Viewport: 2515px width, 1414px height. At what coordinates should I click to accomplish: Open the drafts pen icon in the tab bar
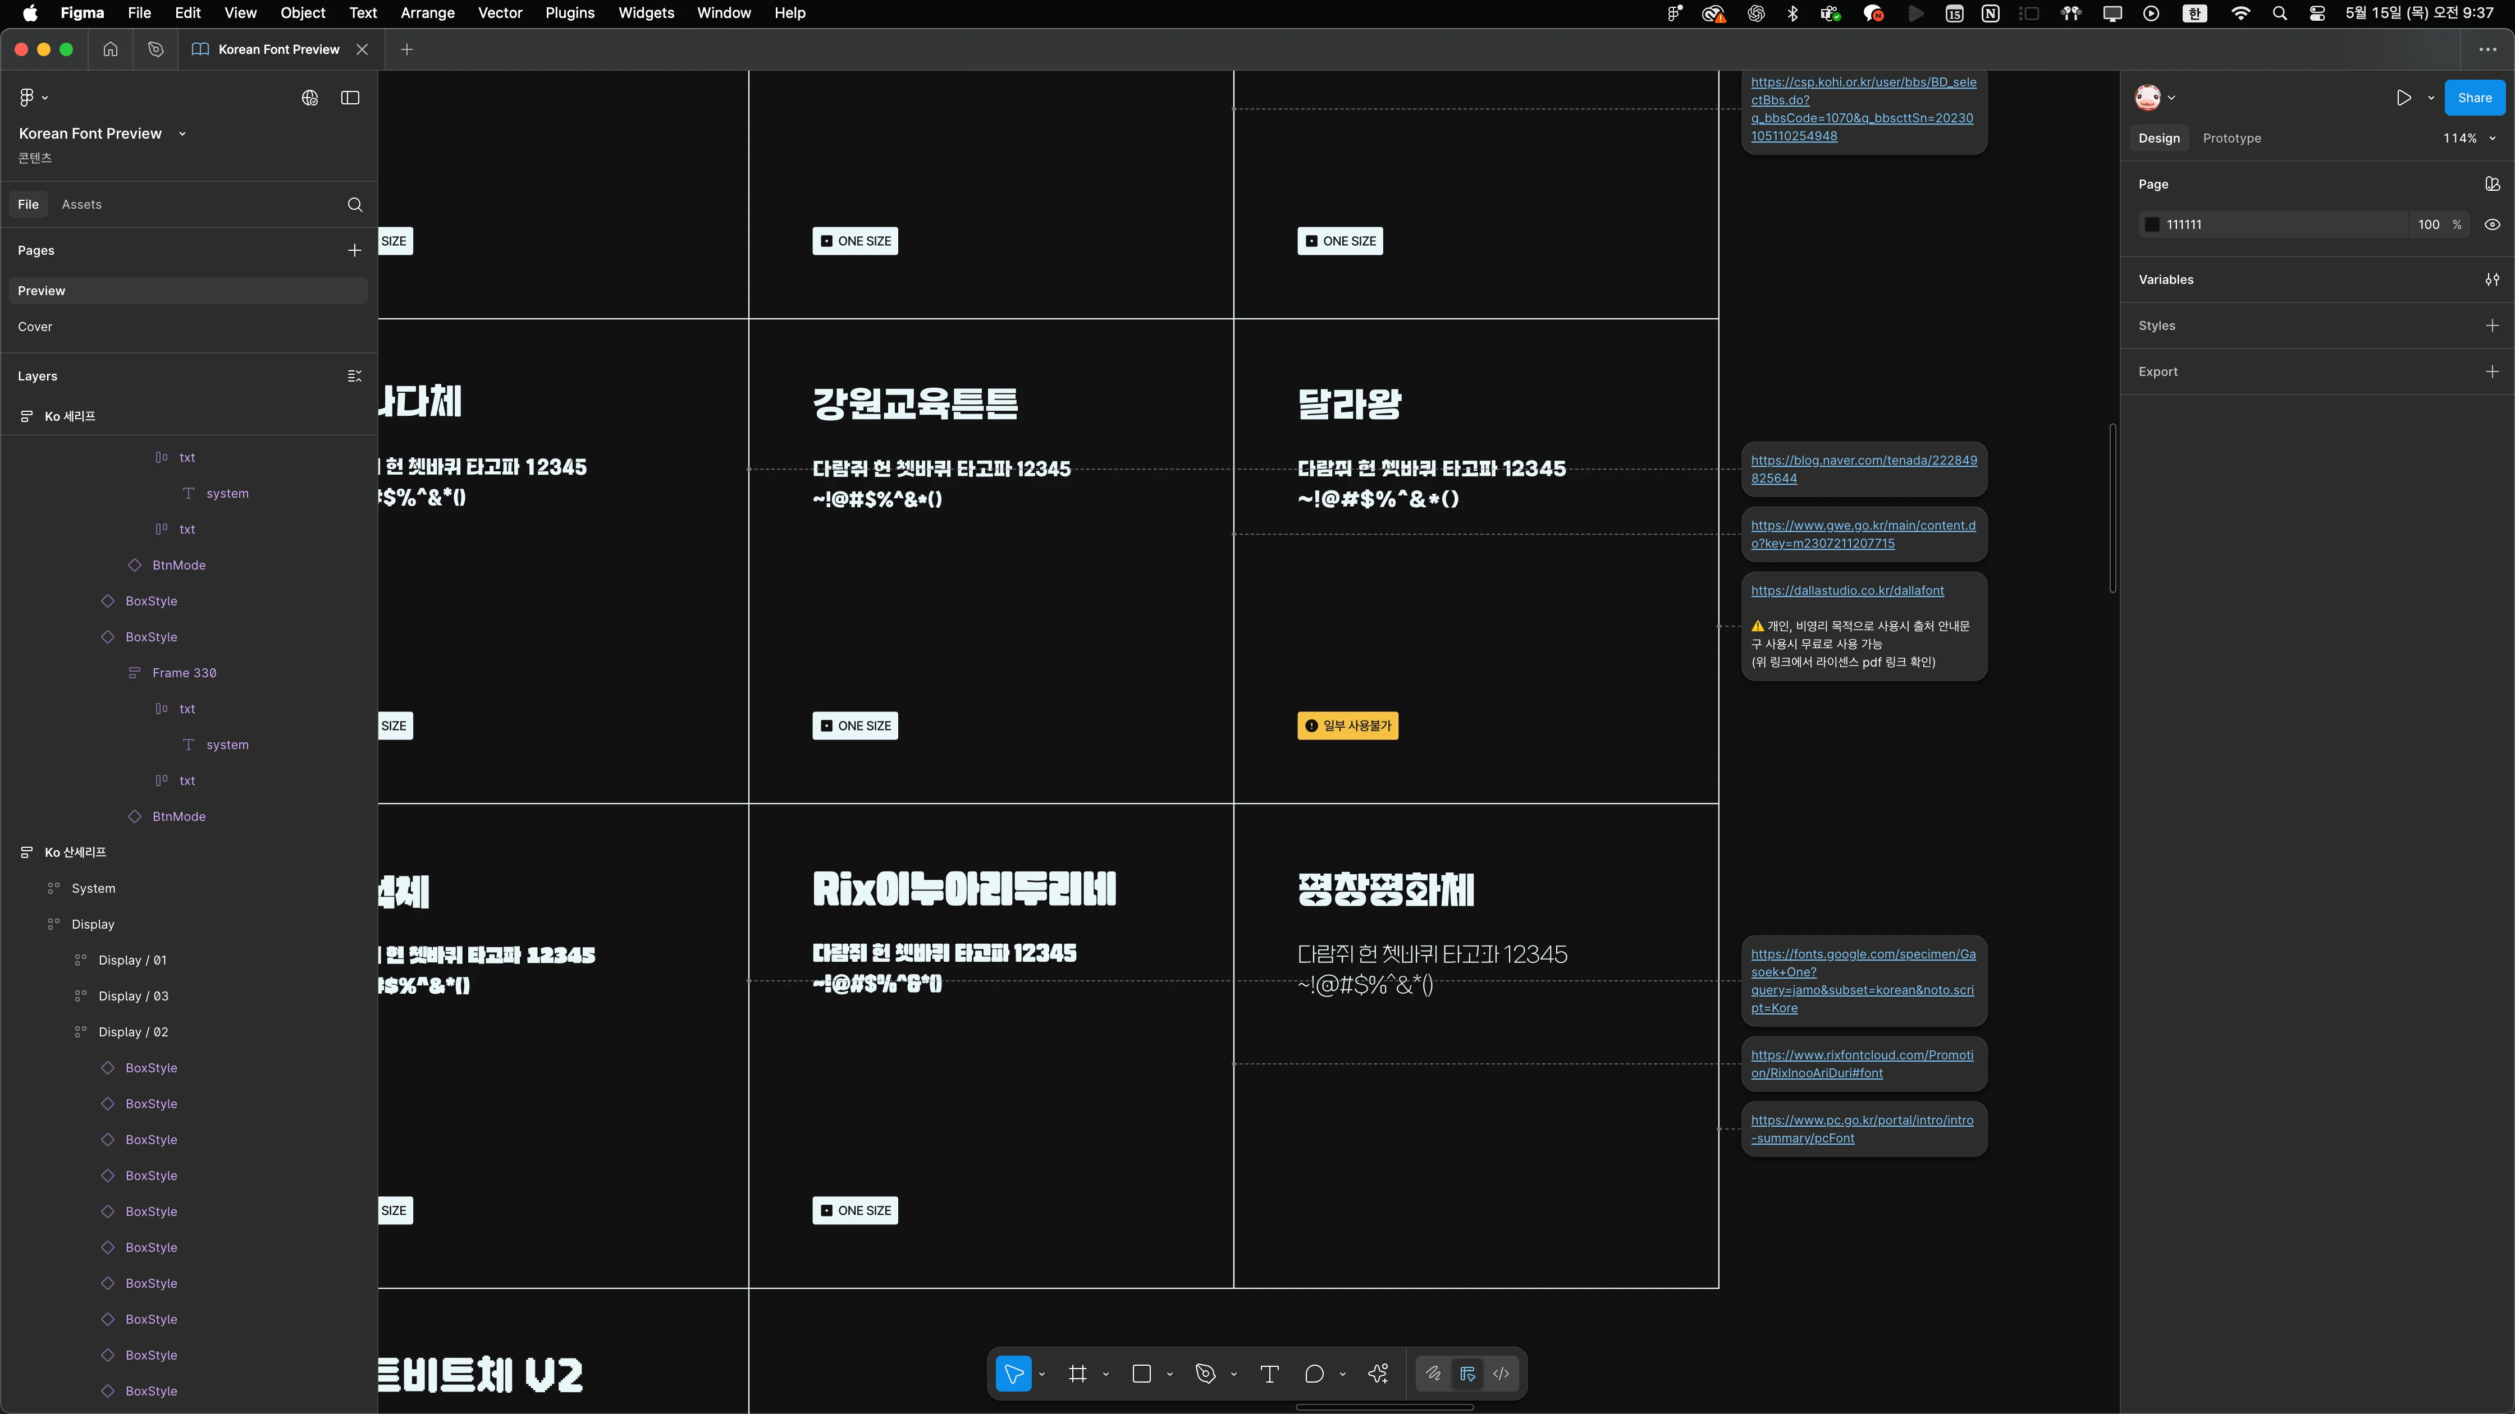[x=156, y=50]
